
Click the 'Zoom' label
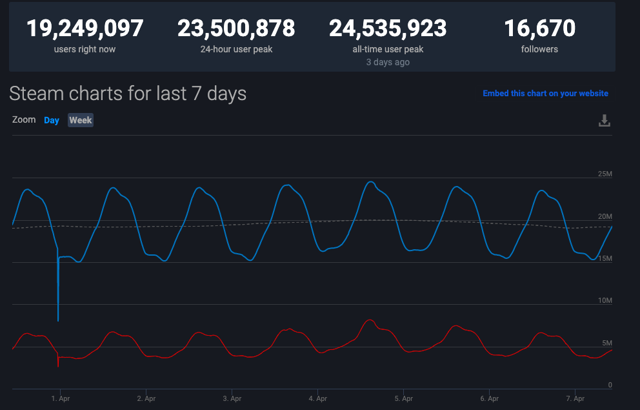[24, 119]
